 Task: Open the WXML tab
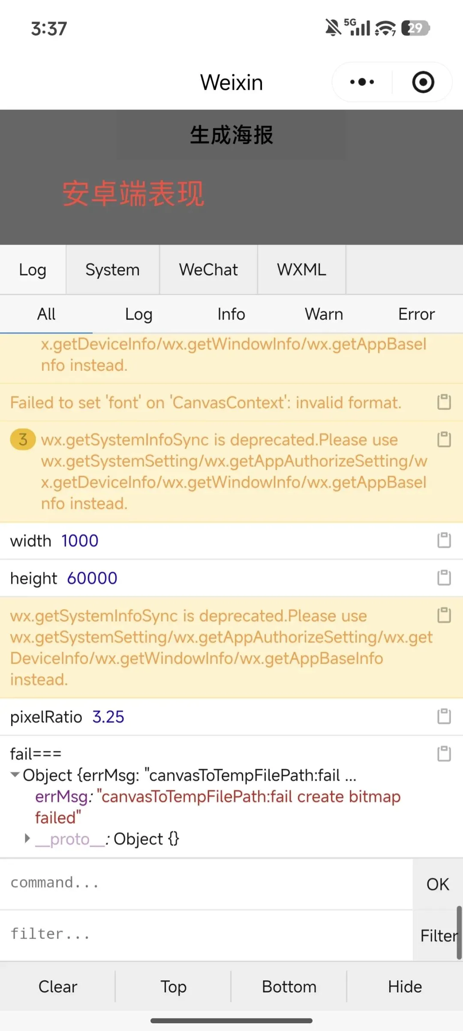point(301,270)
